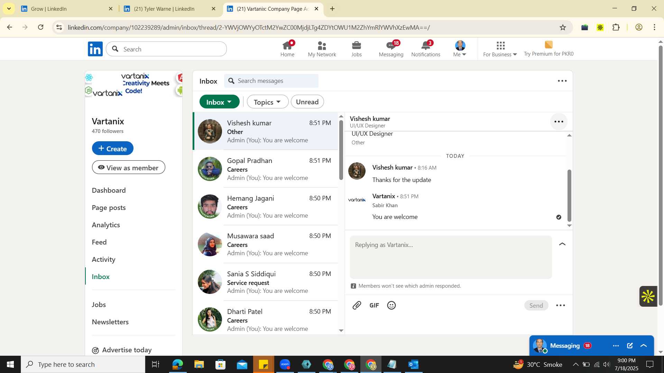Click the Send button
Viewport: 664px width, 373px height.
click(536, 305)
